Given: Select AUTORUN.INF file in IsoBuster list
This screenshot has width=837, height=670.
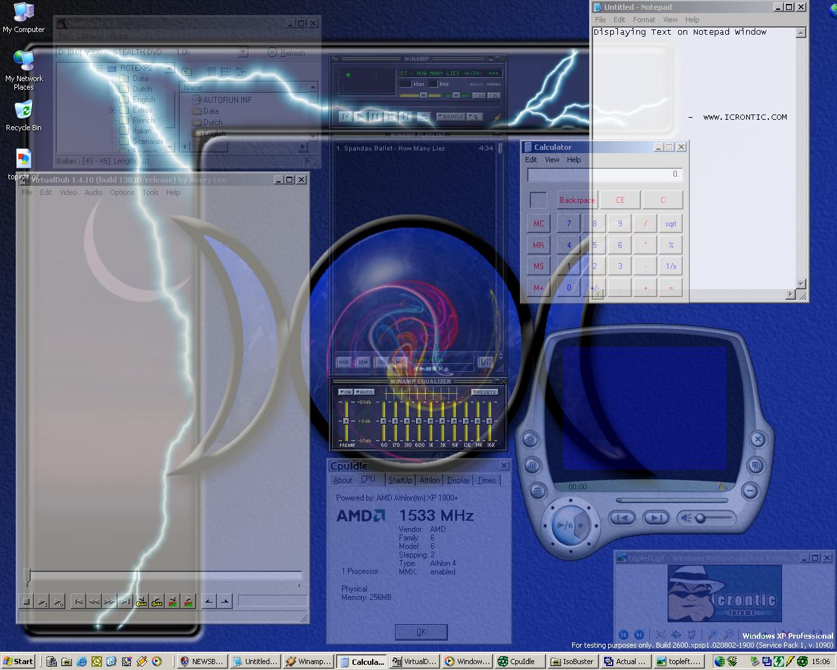Looking at the screenshot, I should click(x=221, y=100).
